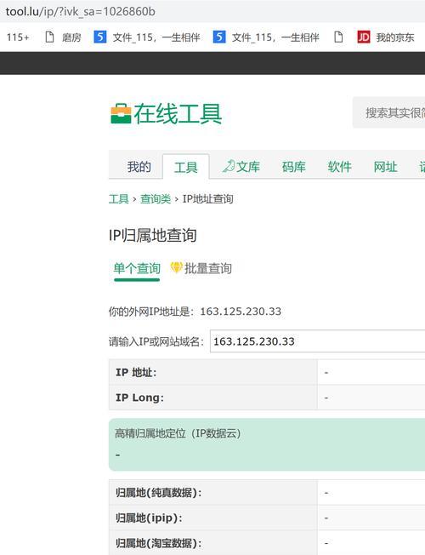The width and height of the screenshot is (425, 555).
Task: Click the red JD bookmark icon
Action: coord(364,37)
